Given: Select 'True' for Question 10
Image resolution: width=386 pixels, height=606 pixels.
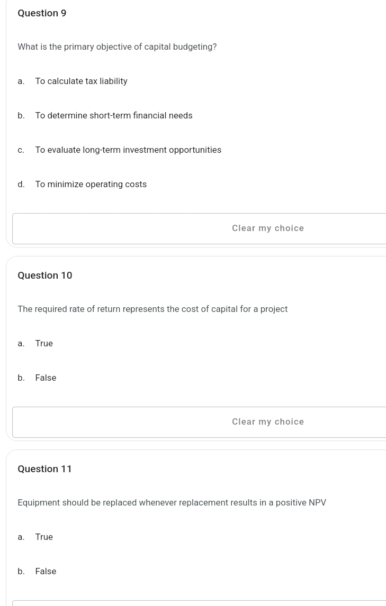Looking at the screenshot, I should pos(44,343).
